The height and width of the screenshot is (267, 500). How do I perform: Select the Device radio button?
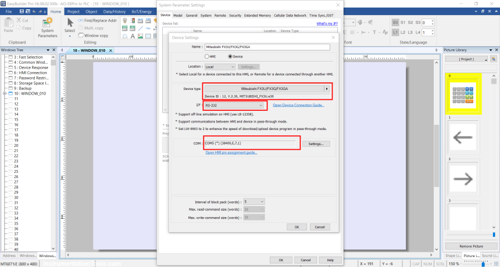point(230,57)
